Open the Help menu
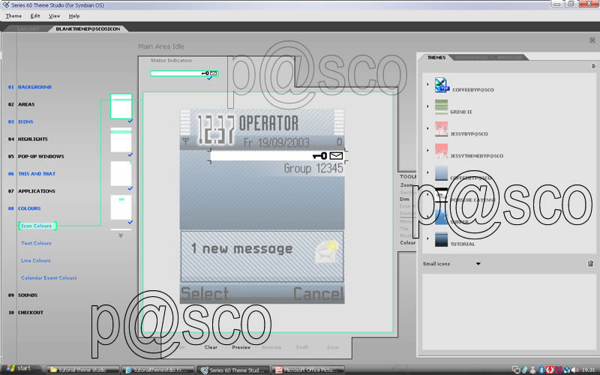Image resolution: width=600 pixels, height=375 pixels. [74, 16]
